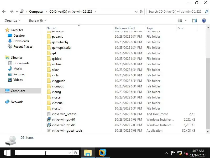Select the viogpudo folder icon
The image size is (210, 158).
49,81
